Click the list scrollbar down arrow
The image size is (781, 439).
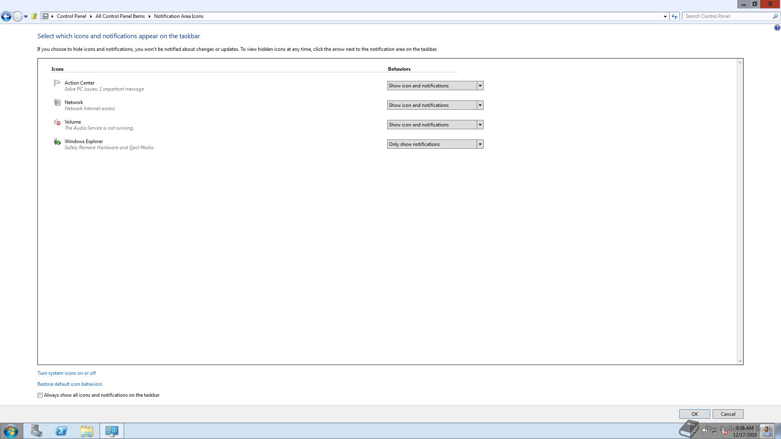[x=740, y=361]
